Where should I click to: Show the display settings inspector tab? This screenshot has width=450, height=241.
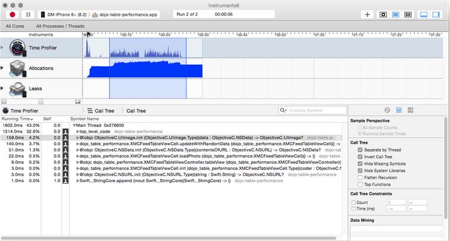(x=399, y=110)
